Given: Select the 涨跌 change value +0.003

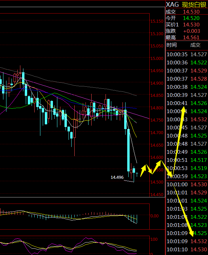Looking at the screenshot, I should tap(191, 31).
